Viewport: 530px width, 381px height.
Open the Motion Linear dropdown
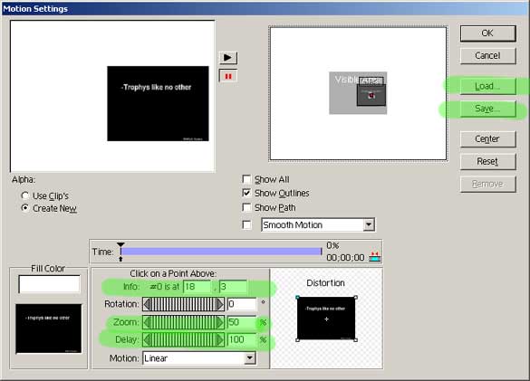(x=249, y=358)
